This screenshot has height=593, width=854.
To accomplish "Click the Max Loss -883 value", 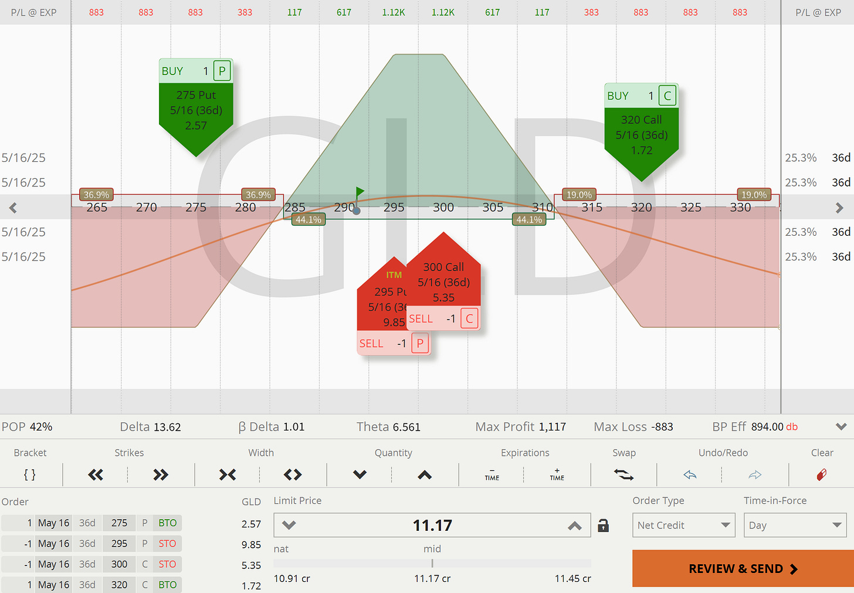I will 662,427.
